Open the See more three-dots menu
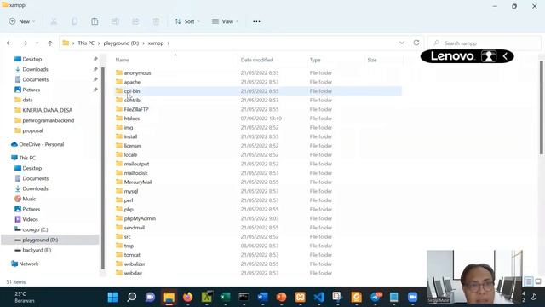545x307 pixels. tap(256, 21)
